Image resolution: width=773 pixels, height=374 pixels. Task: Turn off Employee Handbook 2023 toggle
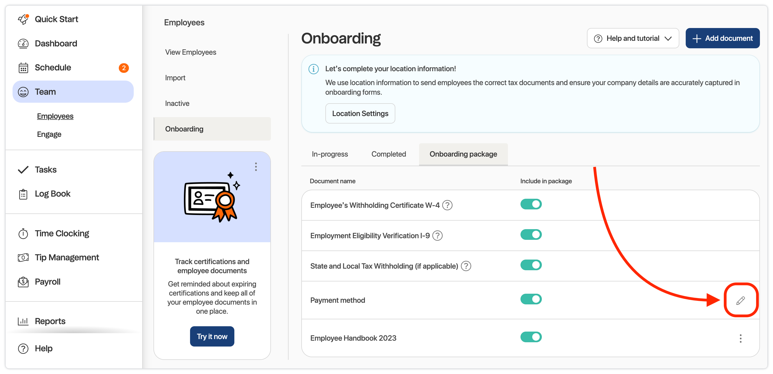[531, 337]
